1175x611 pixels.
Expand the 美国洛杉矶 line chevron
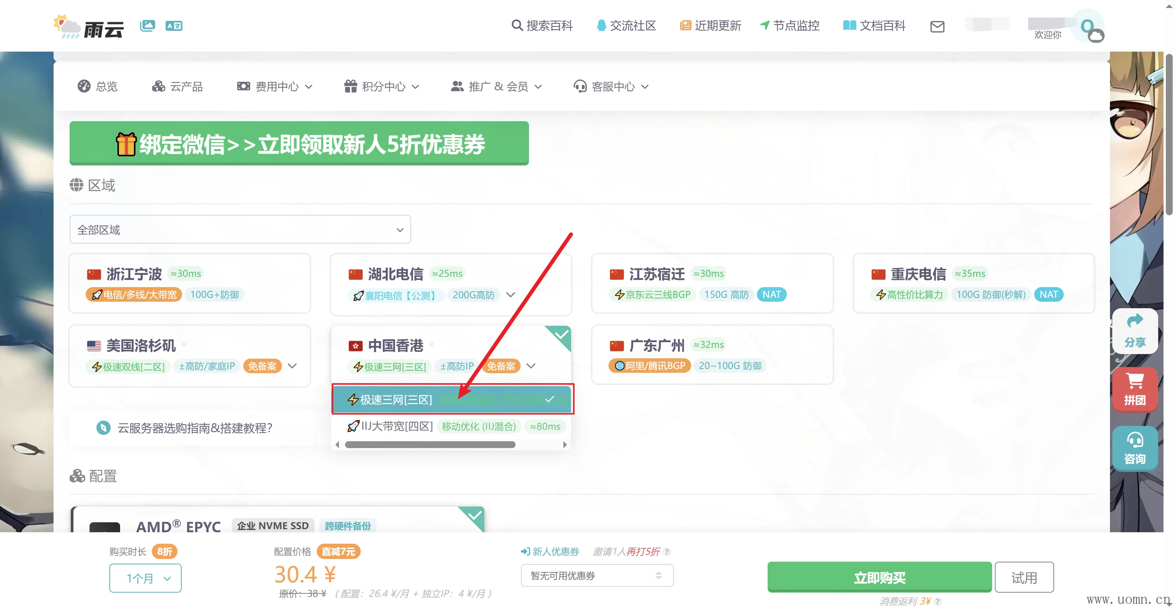[292, 366]
